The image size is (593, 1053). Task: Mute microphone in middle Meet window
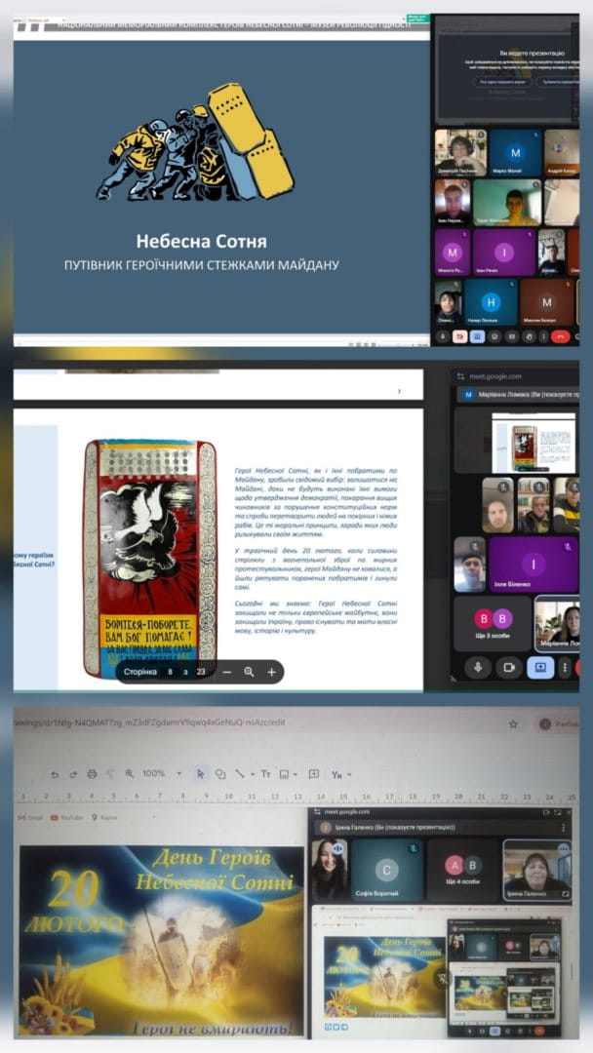478,668
